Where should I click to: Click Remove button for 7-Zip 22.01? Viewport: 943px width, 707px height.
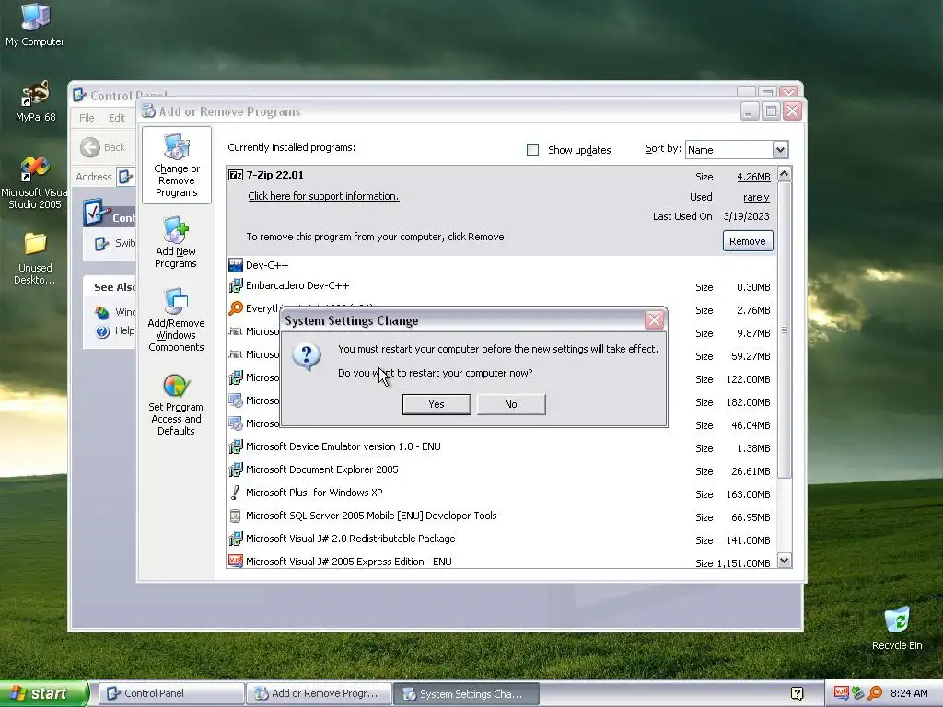pyautogui.click(x=748, y=241)
